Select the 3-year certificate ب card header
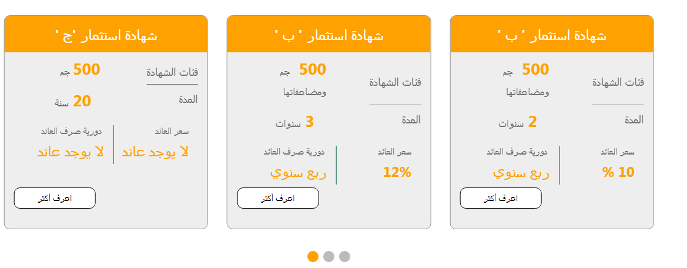Image resolution: width=687 pixels, height=268 pixels. (x=329, y=35)
